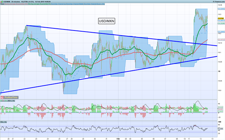This screenshot has width=225, height=140.
Task: Click the Donchian Channel Middle label
Action: [75, 4]
